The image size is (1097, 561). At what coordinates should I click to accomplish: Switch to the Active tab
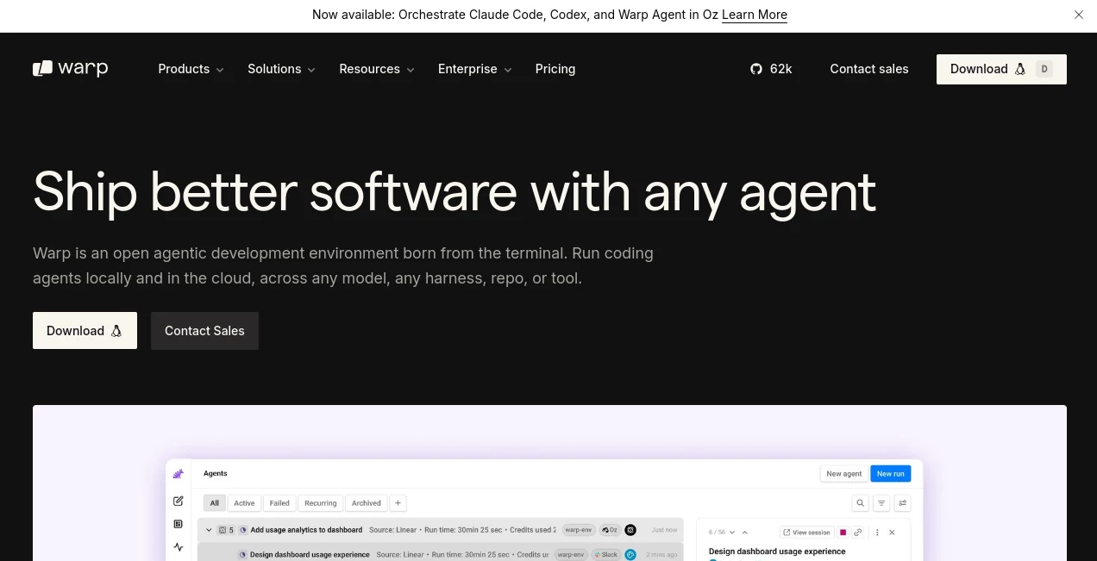(244, 503)
